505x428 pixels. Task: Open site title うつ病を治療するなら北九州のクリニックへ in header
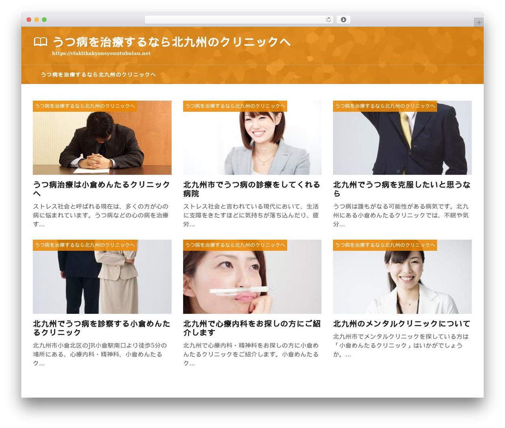point(171,42)
